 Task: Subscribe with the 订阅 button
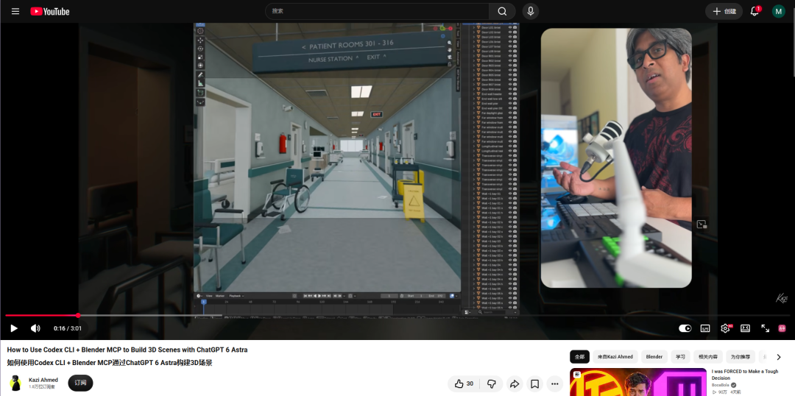(81, 383)
